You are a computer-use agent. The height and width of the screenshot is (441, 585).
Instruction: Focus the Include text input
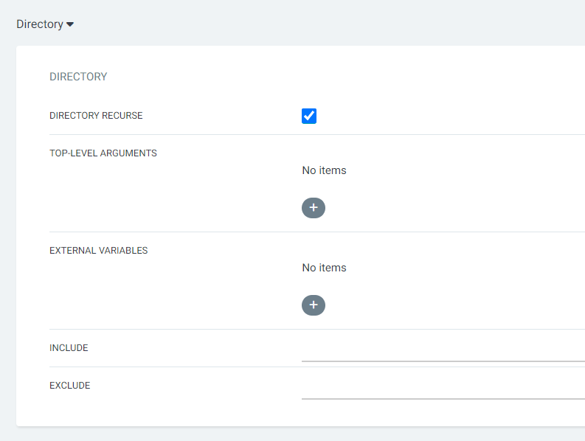[443, 350]
